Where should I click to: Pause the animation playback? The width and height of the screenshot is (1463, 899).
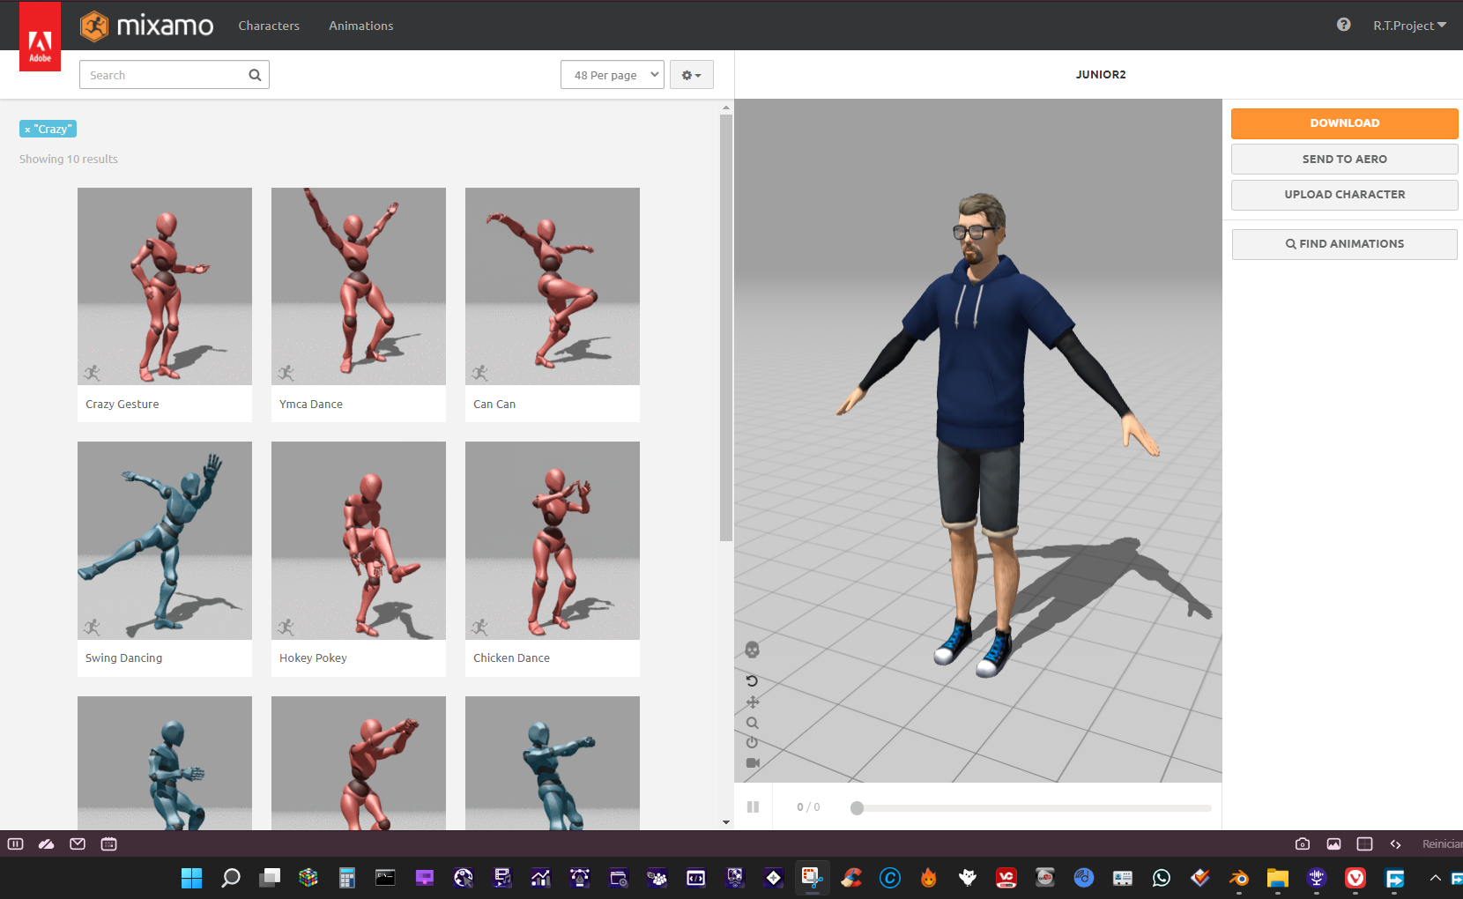(x=754, y=806)
